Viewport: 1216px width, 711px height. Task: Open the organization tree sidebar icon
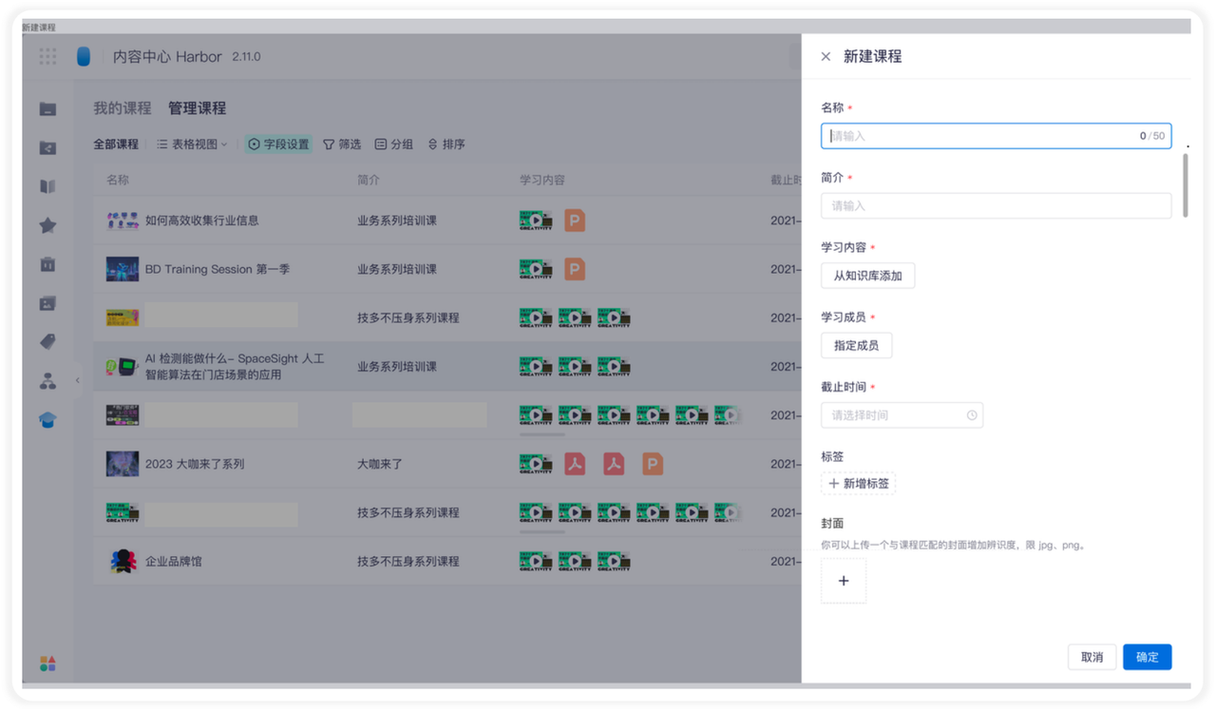[x=47, y=381]
